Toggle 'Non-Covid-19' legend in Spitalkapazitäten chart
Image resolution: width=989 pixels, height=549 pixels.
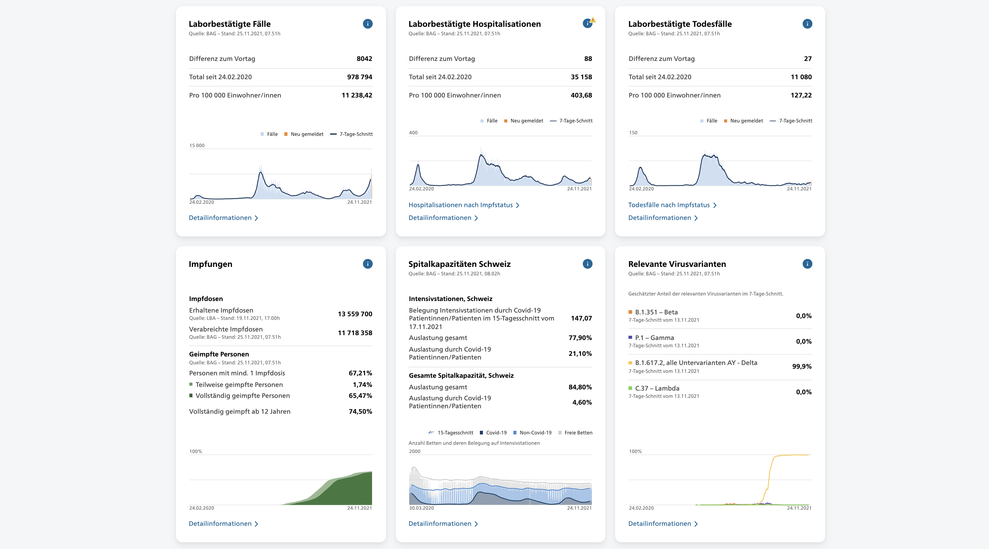tap(532, 433)
